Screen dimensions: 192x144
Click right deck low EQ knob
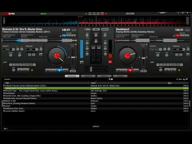(105, 54)
